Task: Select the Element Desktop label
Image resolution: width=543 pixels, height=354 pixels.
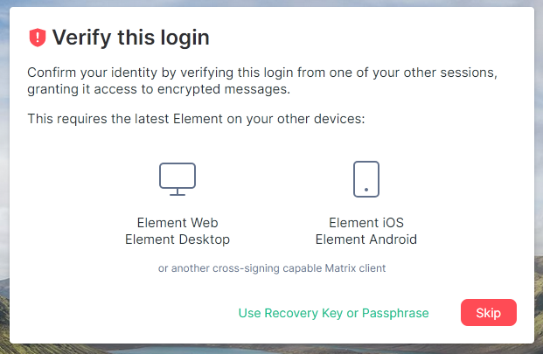Action: tap(178, 239)
